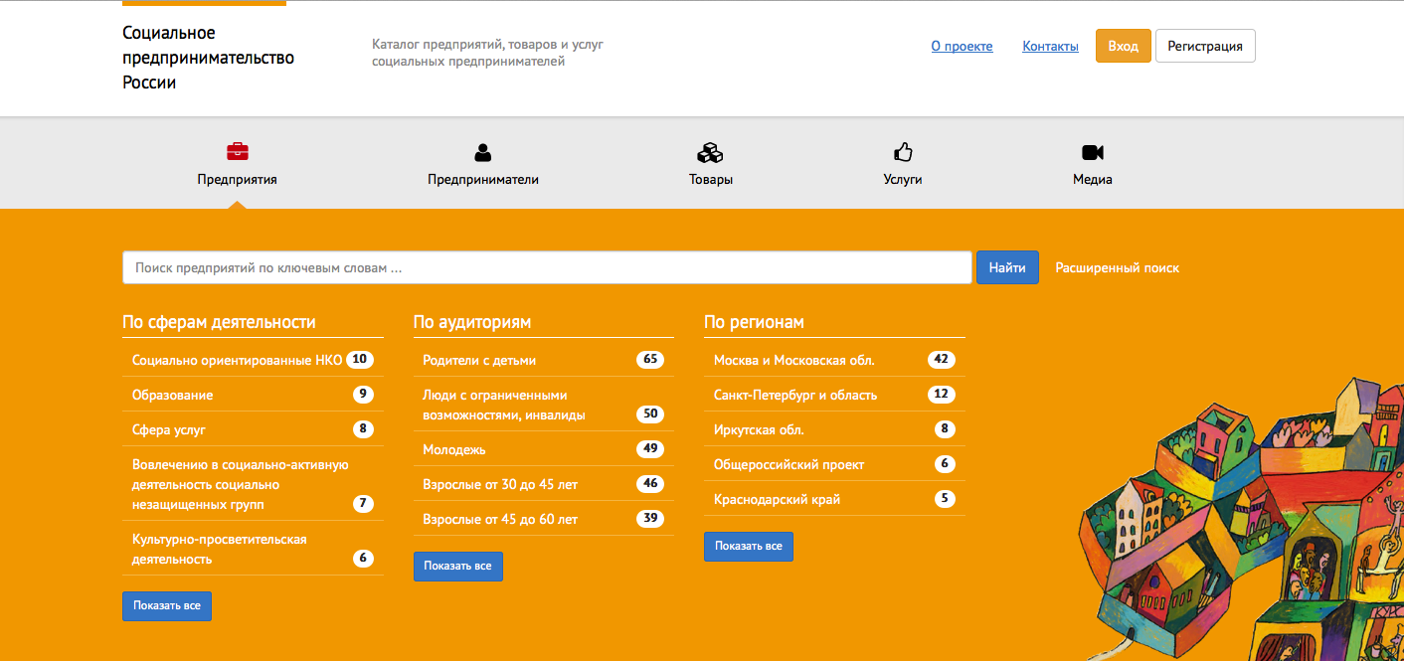The width and height of the screenshot is (1404, 661).
Task: Select the boxes icon for Товары
Action: point(710,152)
